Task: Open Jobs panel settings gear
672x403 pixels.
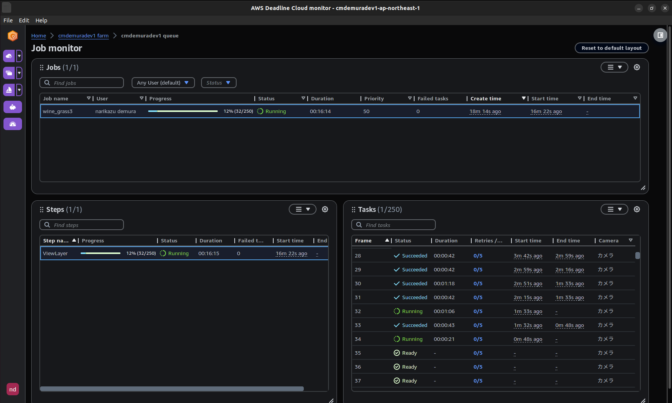Action: click(637, 67)
